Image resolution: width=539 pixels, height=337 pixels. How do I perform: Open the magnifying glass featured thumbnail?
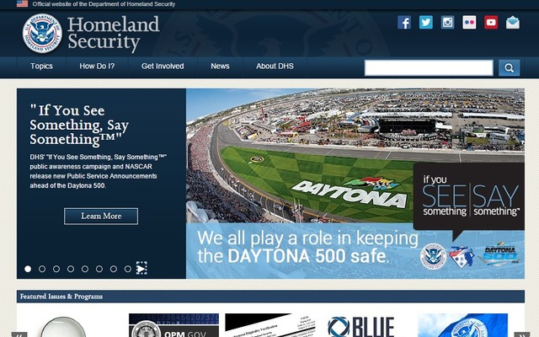(x=64, y=326)
